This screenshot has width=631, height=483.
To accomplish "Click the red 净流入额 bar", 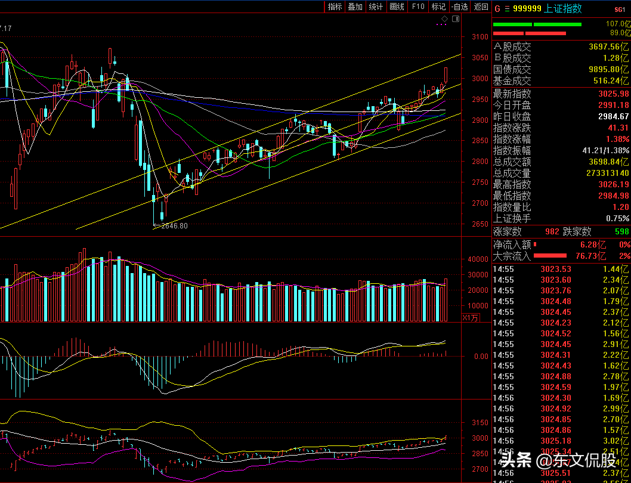I will [x=535, y=244].
